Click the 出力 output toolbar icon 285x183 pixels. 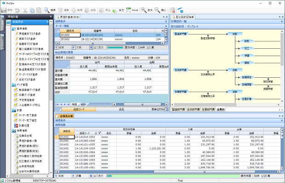[115, 11]
